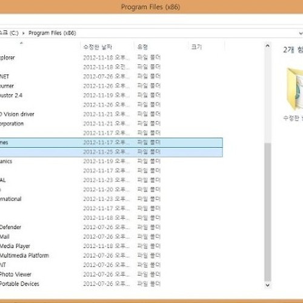Select the Windows Multimedia Platform folder

pos(111,256)
